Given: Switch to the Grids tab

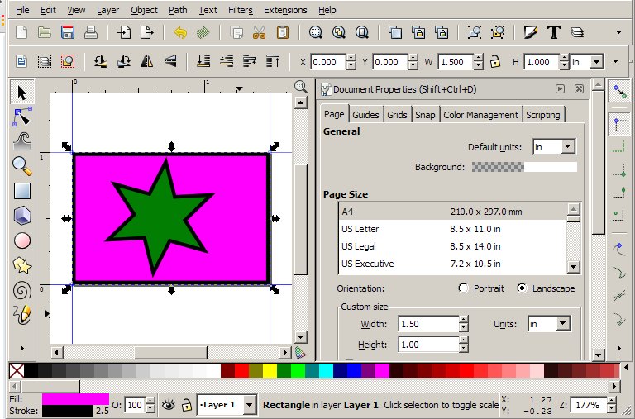Looking at the screenshot, I should tap(397, 115).
